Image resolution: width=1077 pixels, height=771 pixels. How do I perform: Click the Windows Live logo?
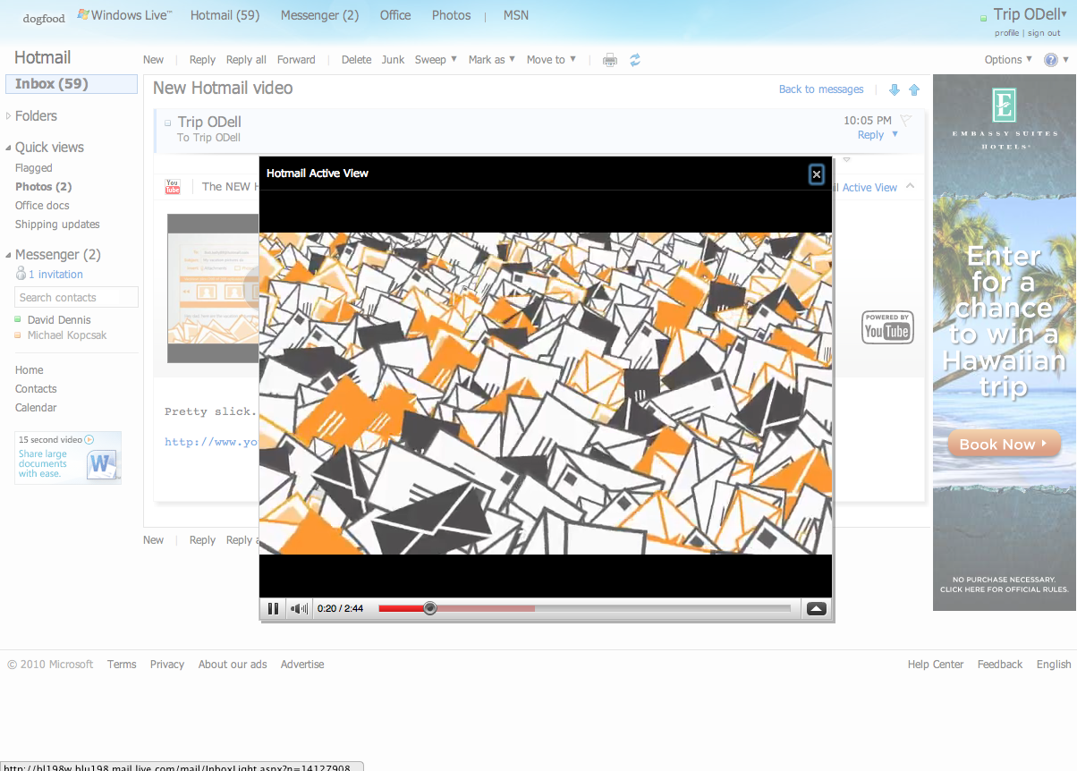[124, 15]
